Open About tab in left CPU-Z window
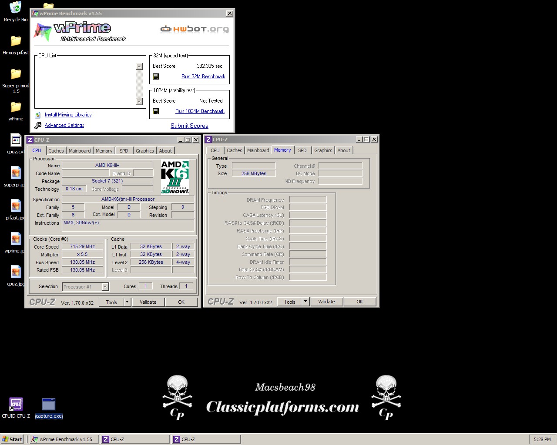The image size is (557, 445). pos(165,151)
